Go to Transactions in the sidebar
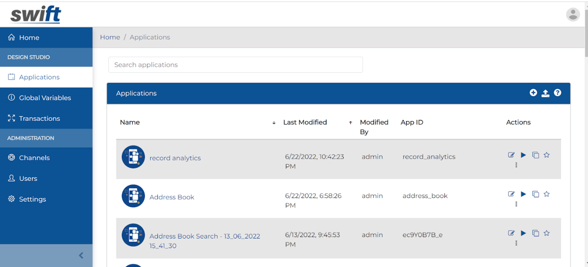Screen dimensions: 588x267 [x=39, y=118]
